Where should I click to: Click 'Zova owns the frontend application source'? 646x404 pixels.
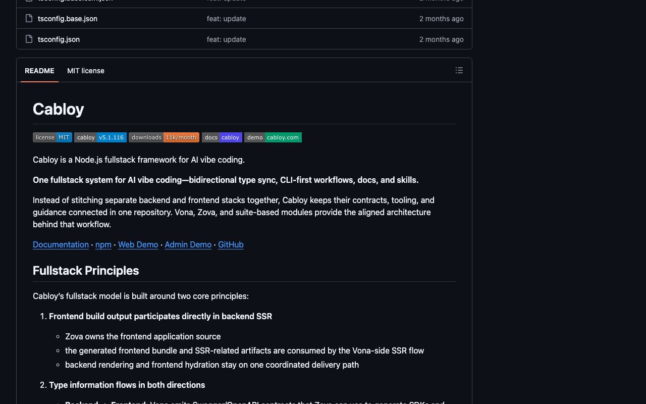point(143,336)
